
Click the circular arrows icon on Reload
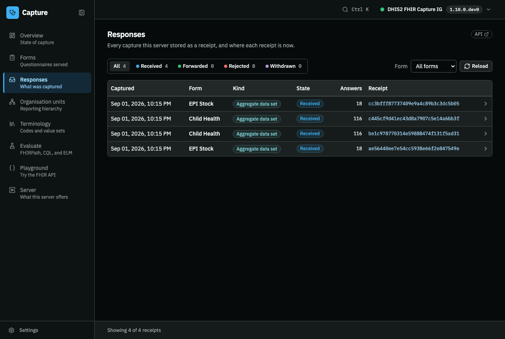[467, 66]
